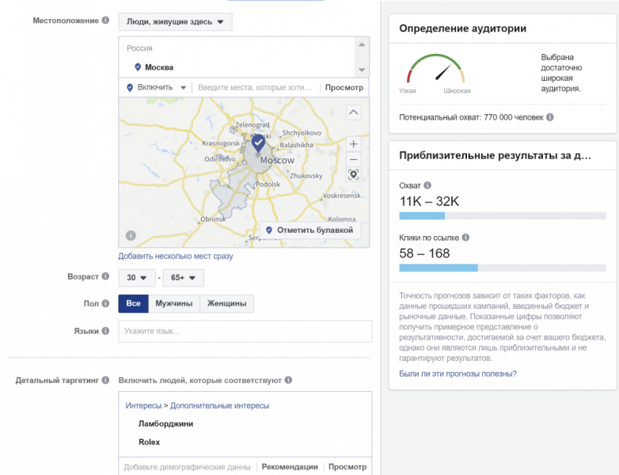Image resolution: width=619 pixels, height=475 pixels.
Task: Click the Отметить булавкой button
Action: pyautogui.click(x=309, y=230)
